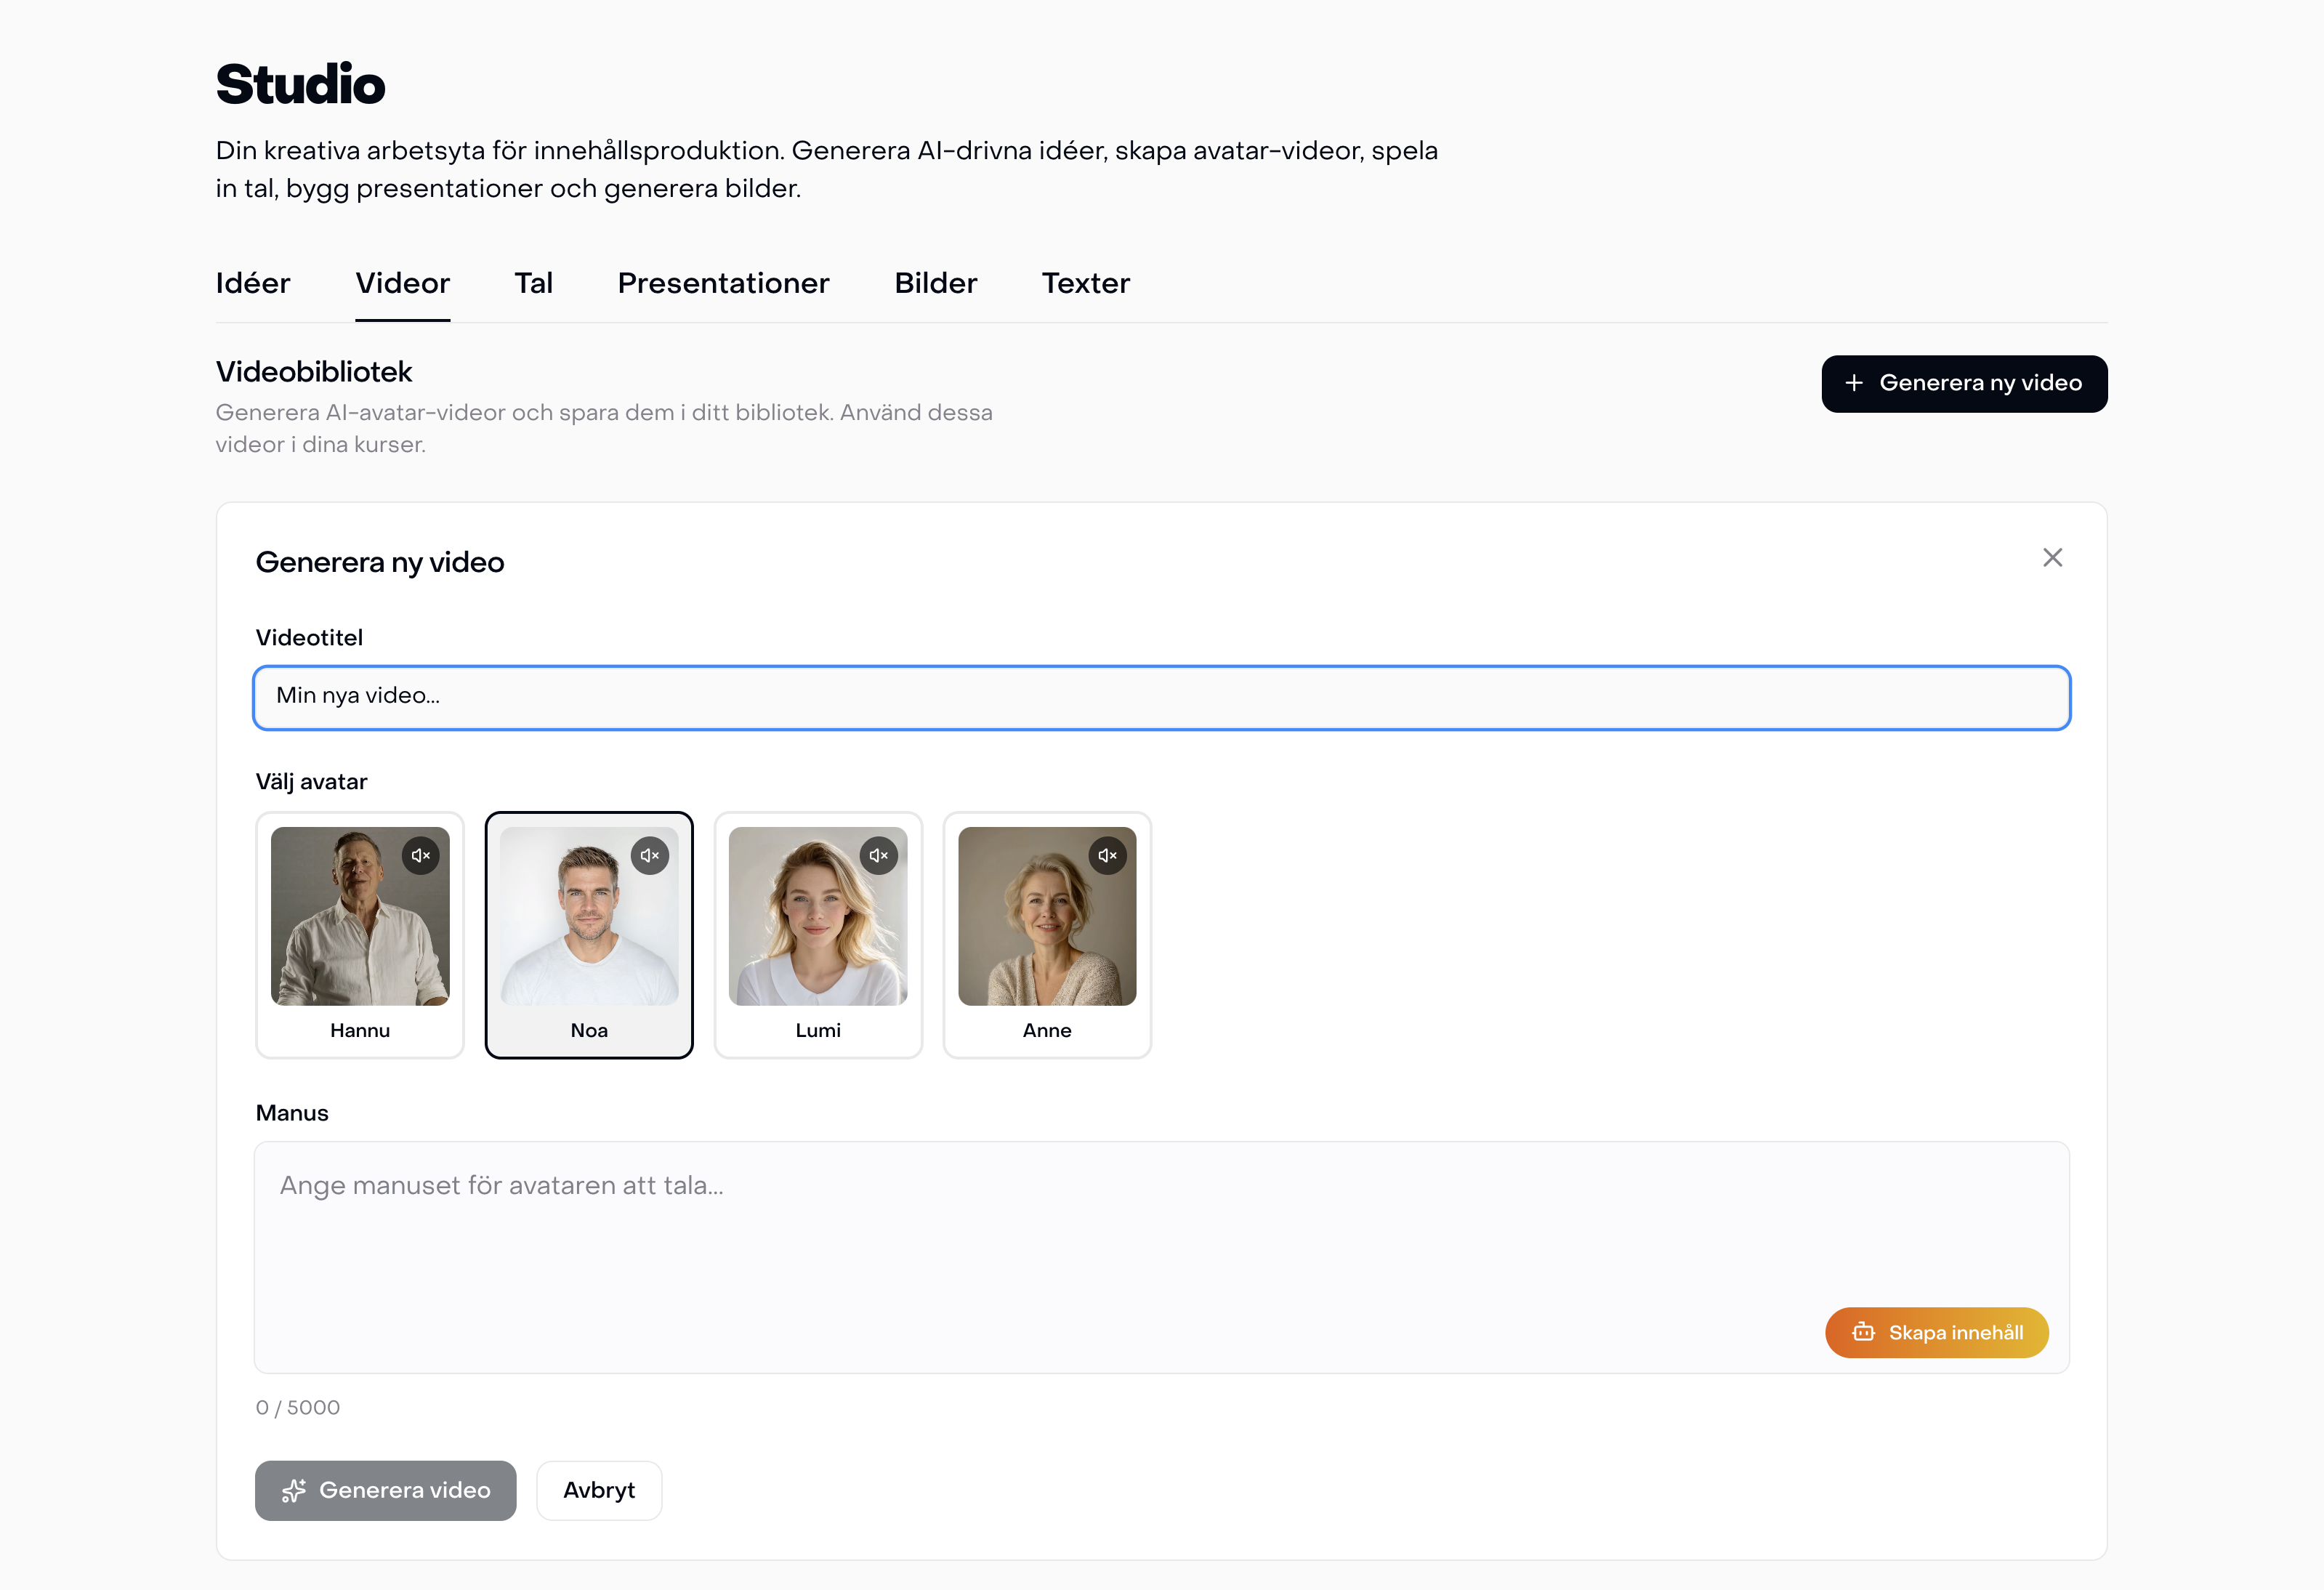Switch to the Texter tab

click(x=1086, y=283)
